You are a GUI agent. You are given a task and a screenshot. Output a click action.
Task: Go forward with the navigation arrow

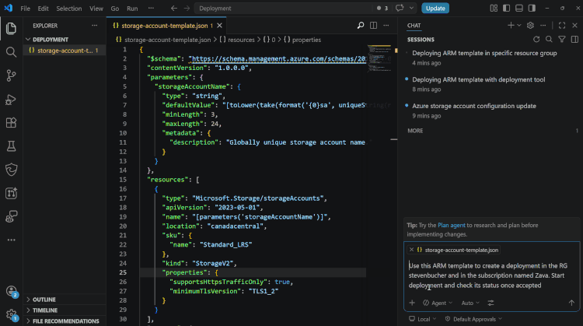pyautogui.click(x=187, y=9)
